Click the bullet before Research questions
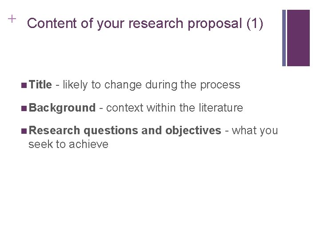This screenshot has width=320, height=240. (x=24, y=131)
